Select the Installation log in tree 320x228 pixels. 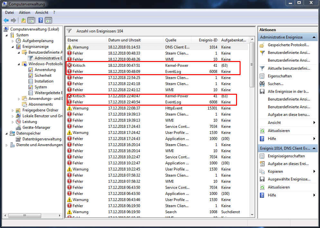pyautogui.click(x=44, y=81)
